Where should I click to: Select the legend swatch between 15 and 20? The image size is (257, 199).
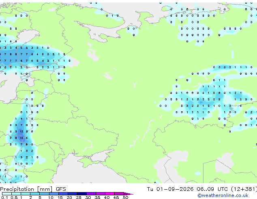(63, 194)
